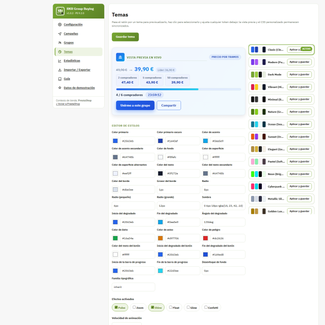Open Color del texto dark swatch
This screenshot has width=325, height=325.
(x=160, y=173)
